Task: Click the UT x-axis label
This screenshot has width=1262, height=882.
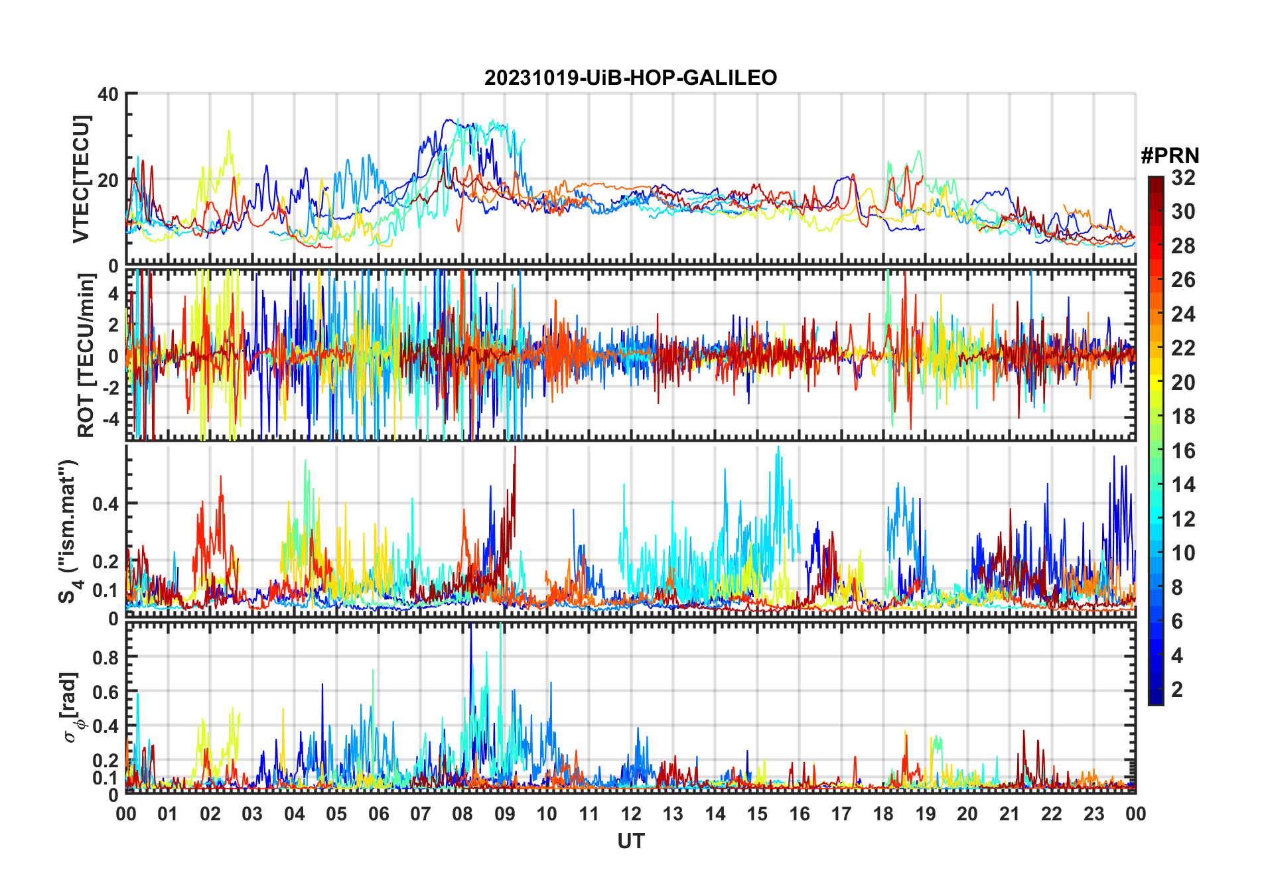Action: (x=630, y=841)
